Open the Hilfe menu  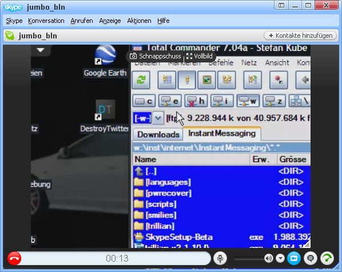pos(164,21)
